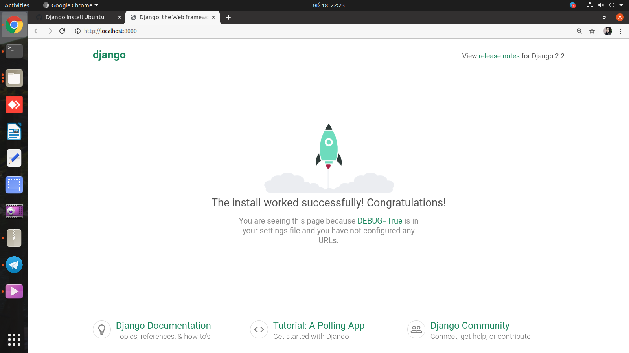Open Google Chrome from the dock
The height and width of the screenshot is (353, 629).
click(x=14, y=25)
